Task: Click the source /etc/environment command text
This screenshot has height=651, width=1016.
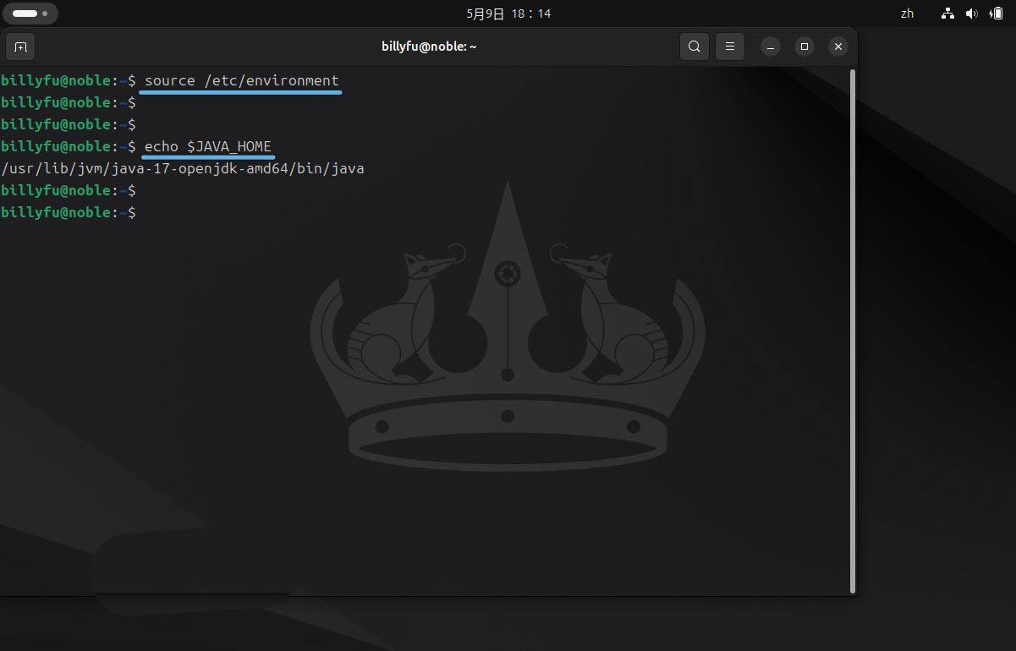Action: [x=241, y=80]
